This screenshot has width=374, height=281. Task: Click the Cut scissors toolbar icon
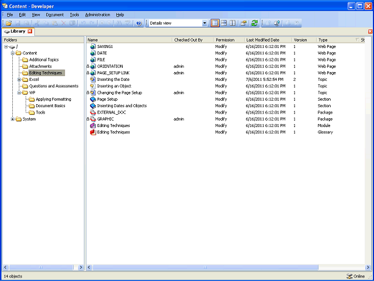point(37,23)
